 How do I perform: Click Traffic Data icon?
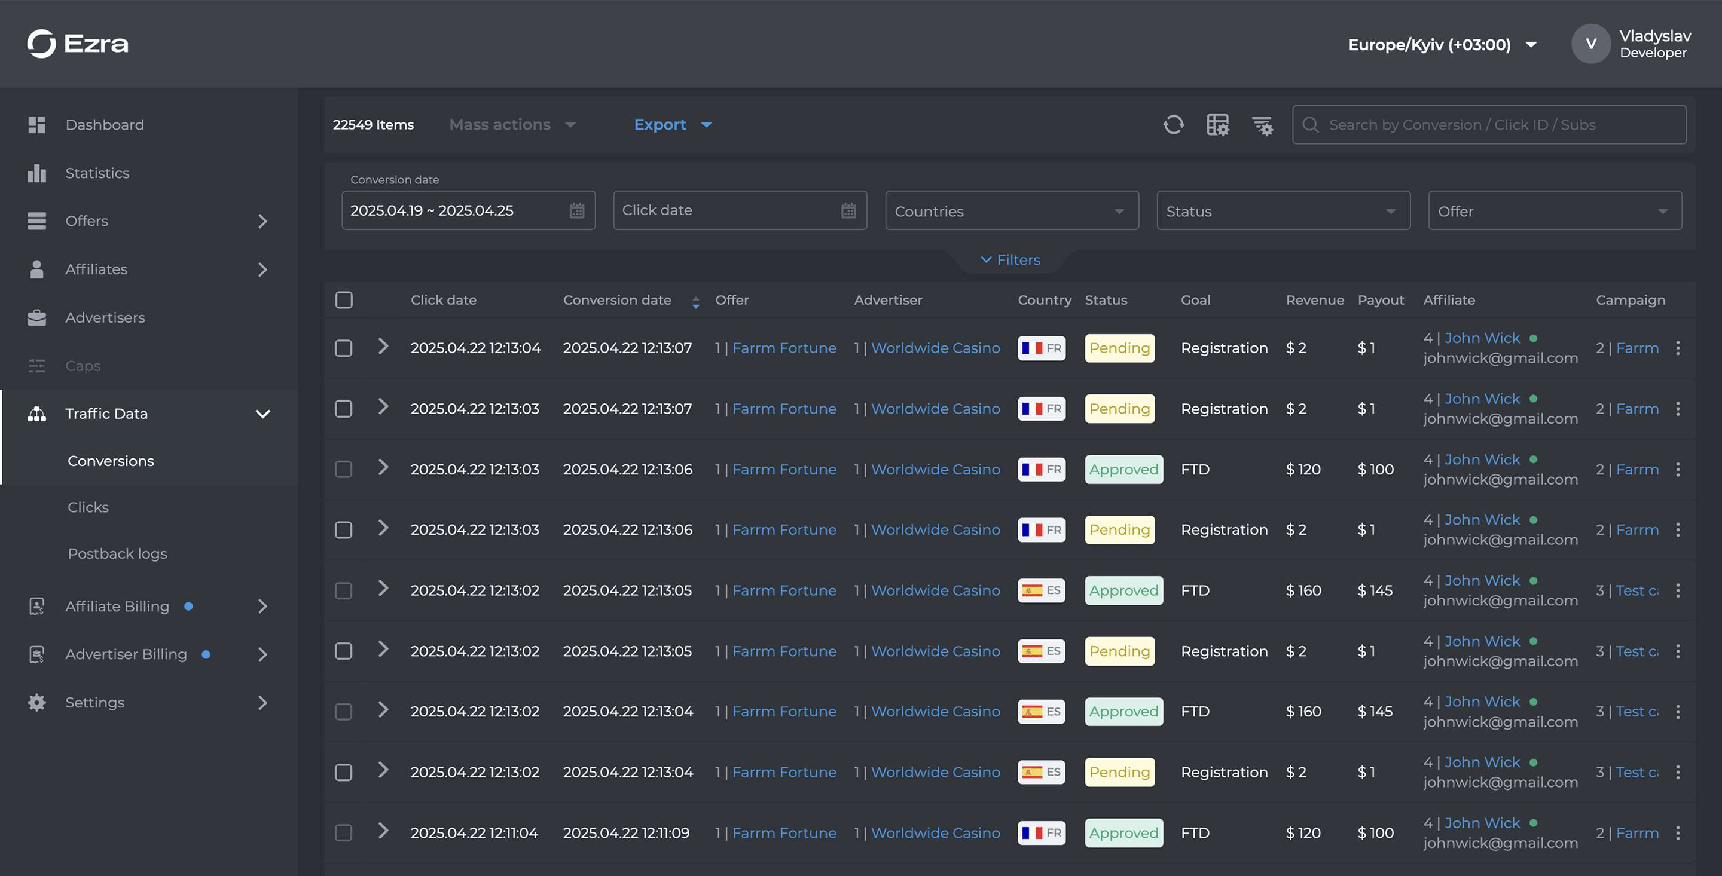click(36, 414)
